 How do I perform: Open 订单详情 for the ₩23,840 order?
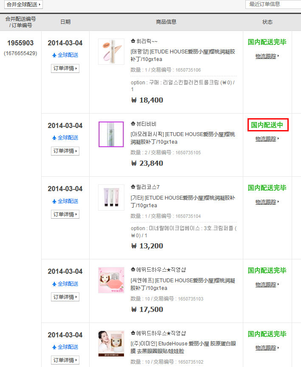(65, 151)
